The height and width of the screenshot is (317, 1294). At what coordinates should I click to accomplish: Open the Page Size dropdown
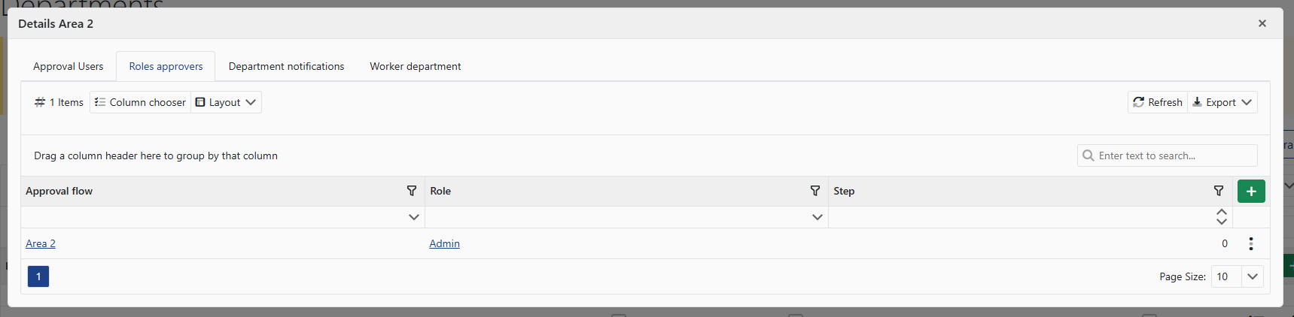pyautogui.click(x=1253, y=276)
